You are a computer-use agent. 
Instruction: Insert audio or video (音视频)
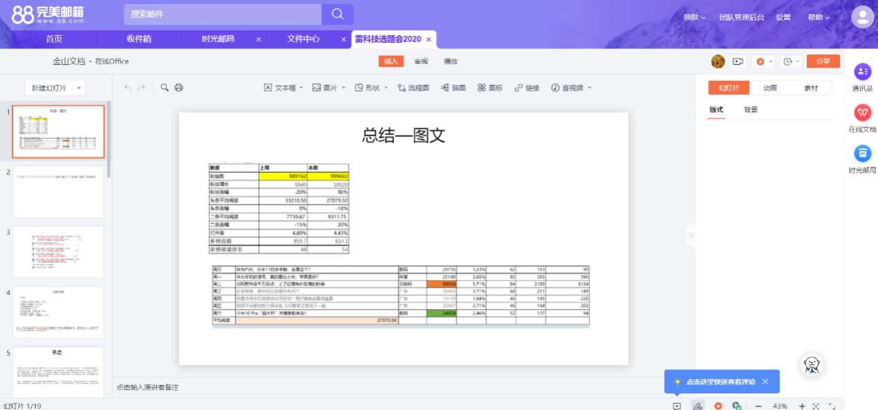[567, 88]
